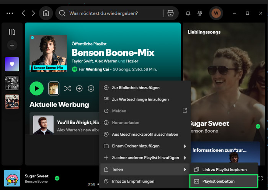Open 'Benson Boone' in the now playing bar

[36, 182]
